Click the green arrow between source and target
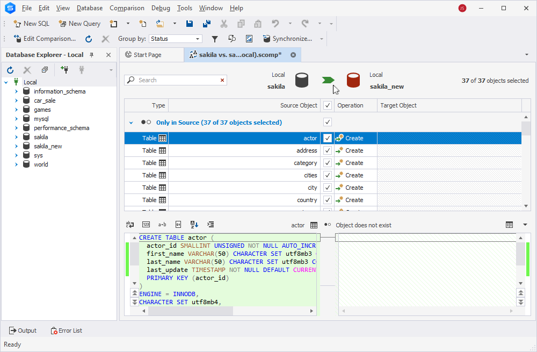Viewport: 537px width, 352px height. point(328,80)
